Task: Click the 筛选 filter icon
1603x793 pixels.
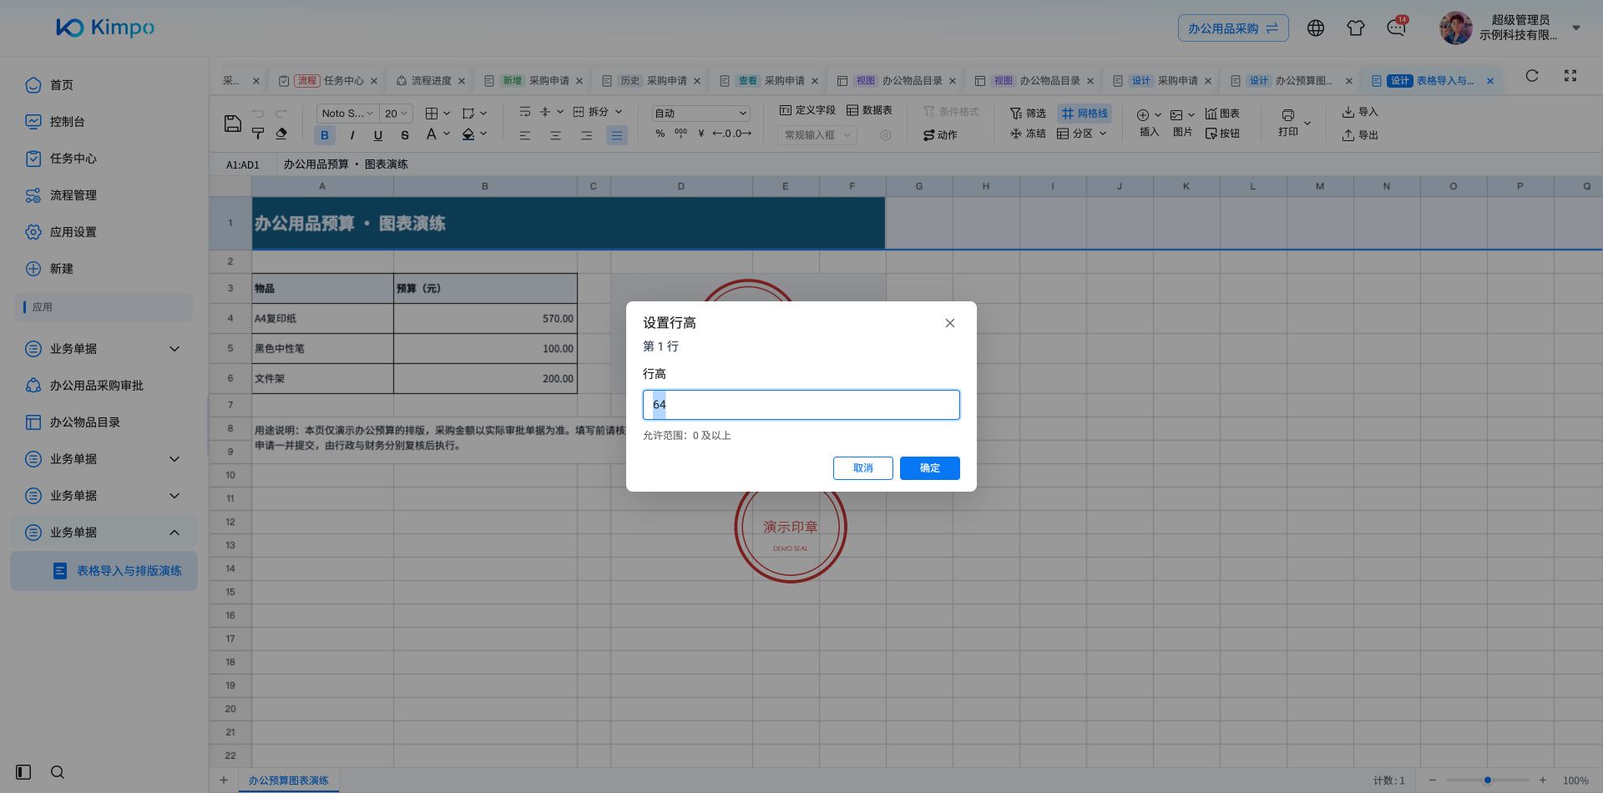Action: coord(1028,113)
